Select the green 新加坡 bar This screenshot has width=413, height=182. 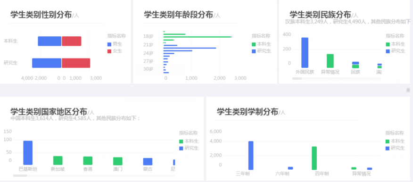(58, 160)
